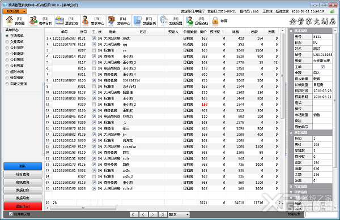
Task: Select the name cell sdfsdf in row 26
Action: (x=143, y=189)
